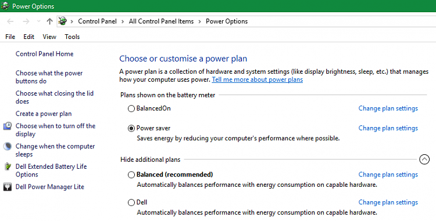Open the Tools menu
The image size is (436, 221).
[72, 37]
